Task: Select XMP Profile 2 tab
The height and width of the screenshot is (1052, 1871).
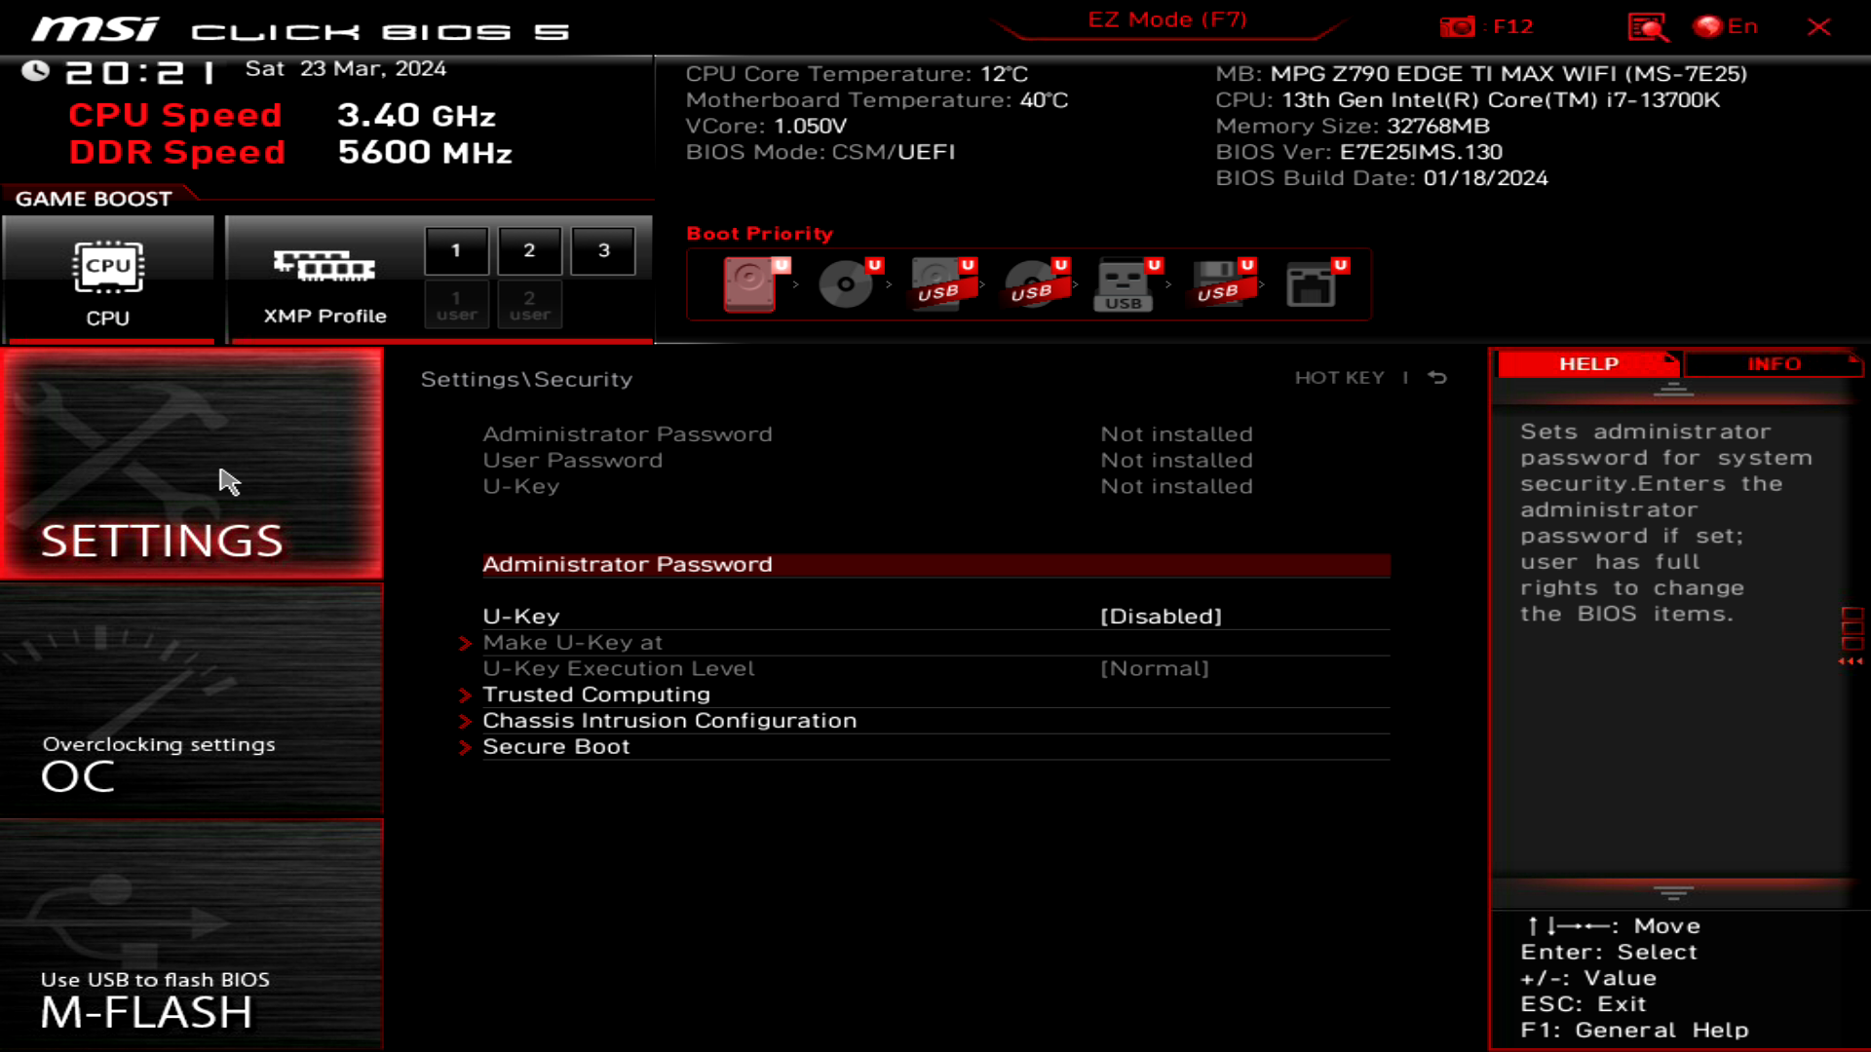Action: coord(529,249)
